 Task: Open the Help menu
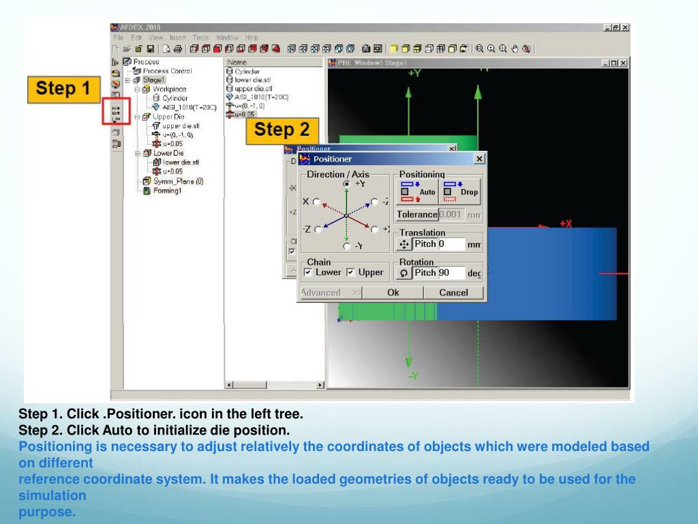tap(252, 38)
